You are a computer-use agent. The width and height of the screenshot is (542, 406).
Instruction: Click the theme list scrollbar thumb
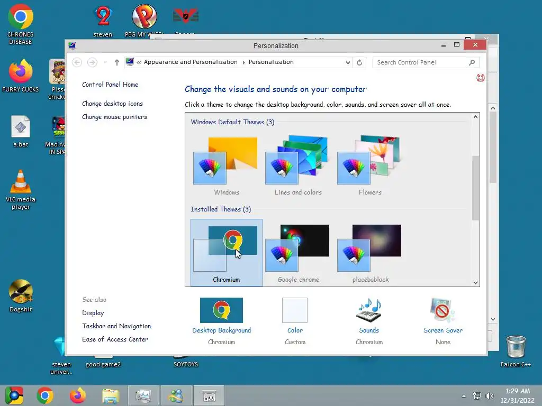click(x=476, y=188)
